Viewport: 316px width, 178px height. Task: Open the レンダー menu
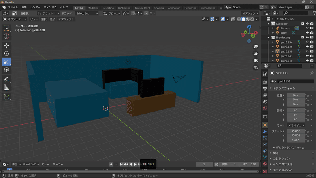[35, 7]
